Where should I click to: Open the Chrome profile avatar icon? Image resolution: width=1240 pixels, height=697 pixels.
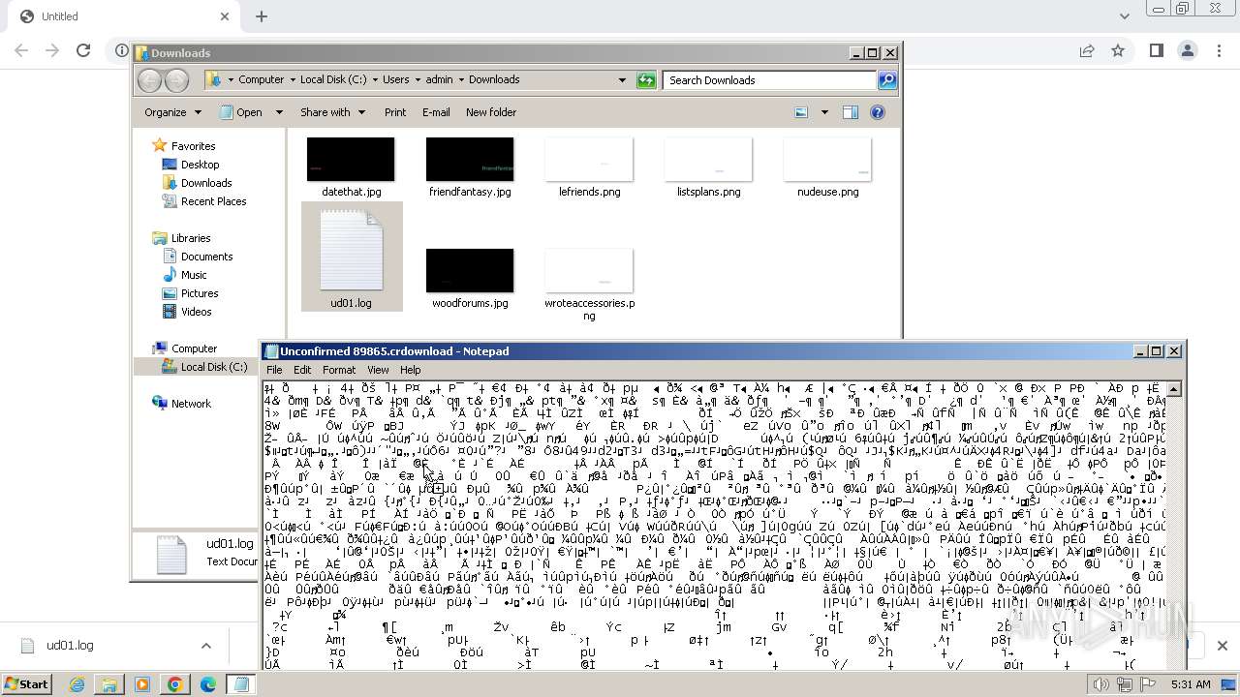pos(1188,50)
